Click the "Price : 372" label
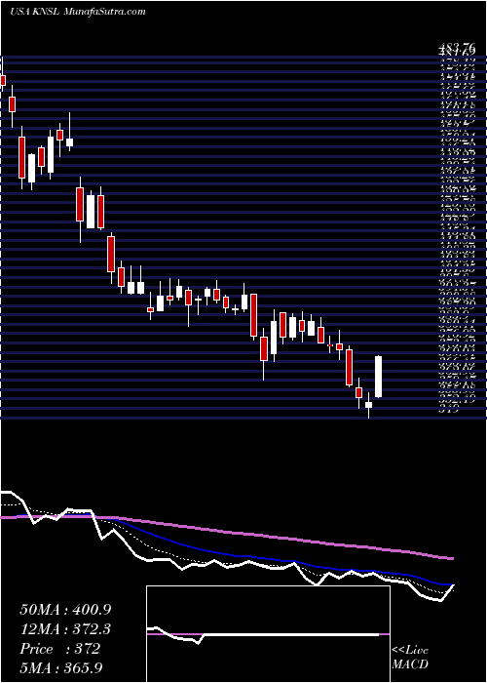Image resolution: width=487 pixels, height=683 pixels. pyautogui.click(x=60, y=649)
